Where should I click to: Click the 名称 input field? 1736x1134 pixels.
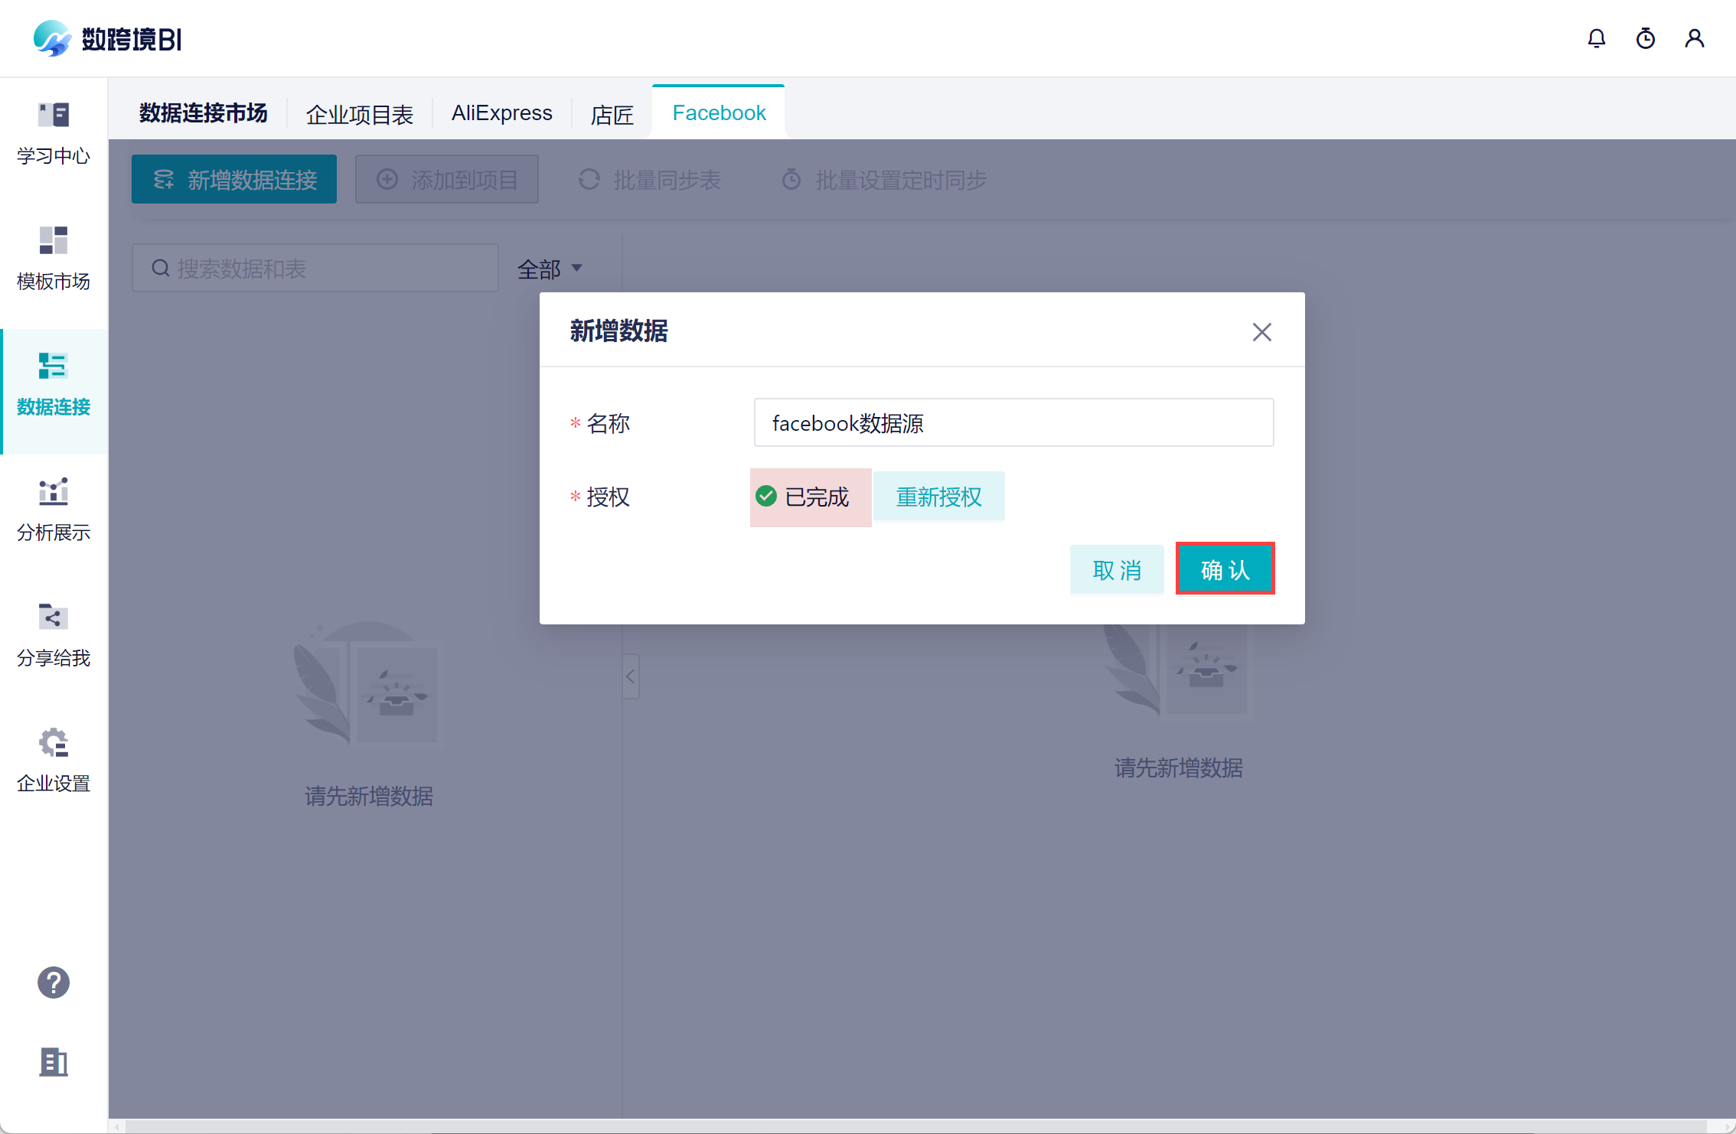click(x=1013, y=423)
